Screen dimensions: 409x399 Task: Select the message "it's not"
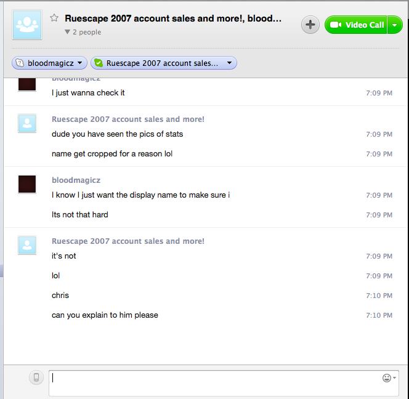point(63,256)
